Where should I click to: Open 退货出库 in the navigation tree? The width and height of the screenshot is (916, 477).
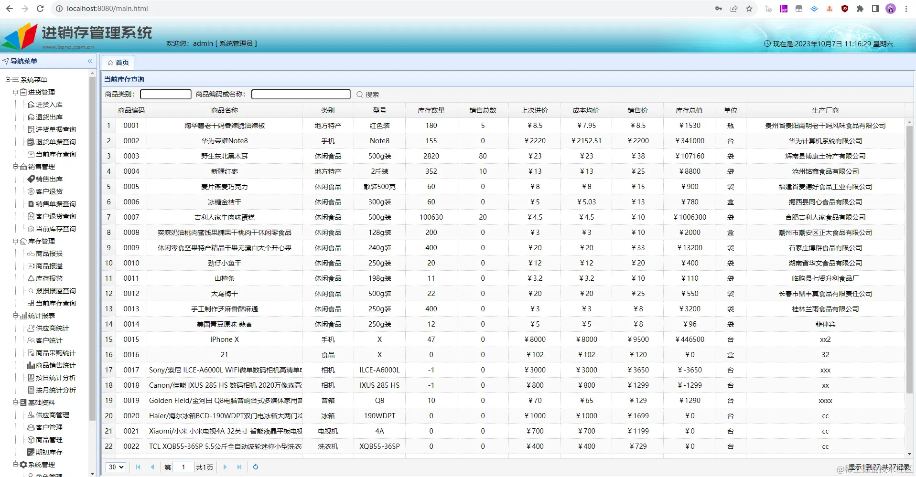click(x=49, y=117)
